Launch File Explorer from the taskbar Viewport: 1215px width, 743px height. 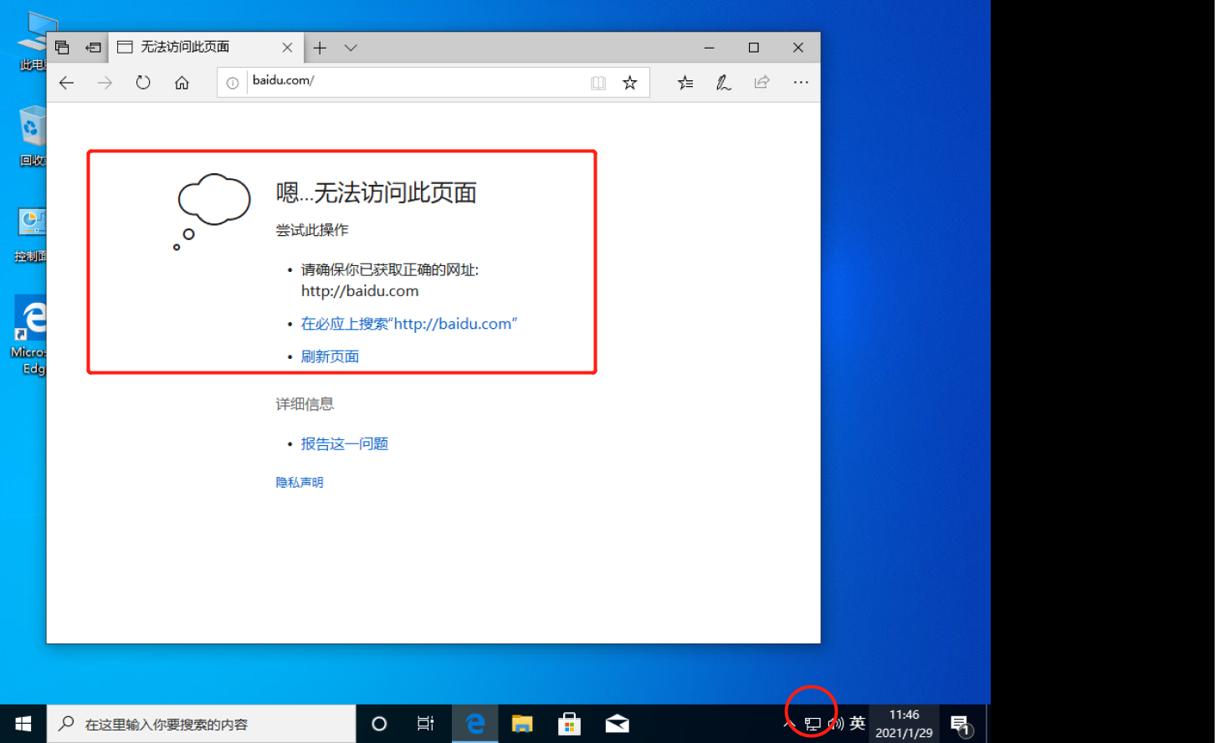tap(522, 724)
